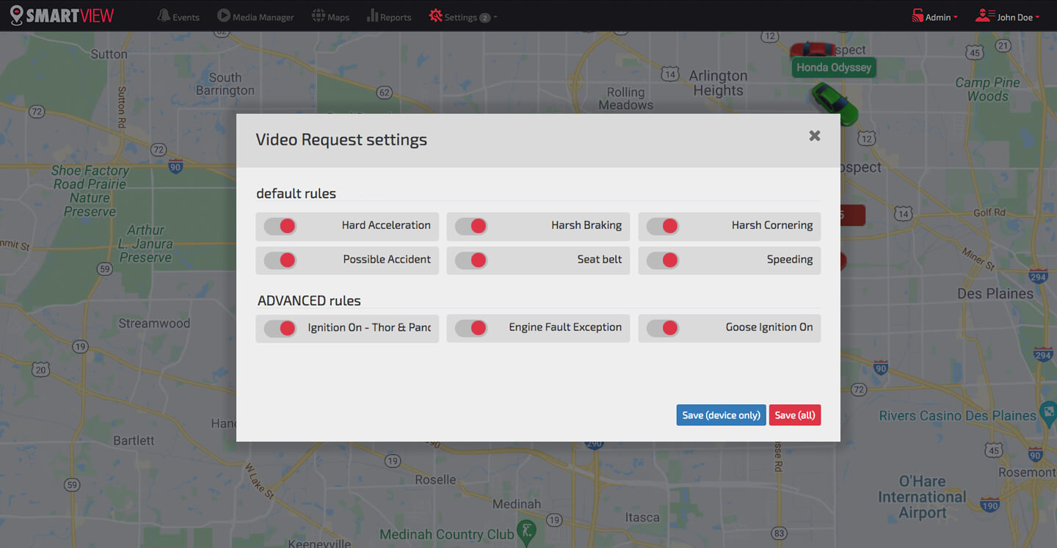Click the red car marker on map
This screenshot has height=548, width=1057.
click(813, 50)
